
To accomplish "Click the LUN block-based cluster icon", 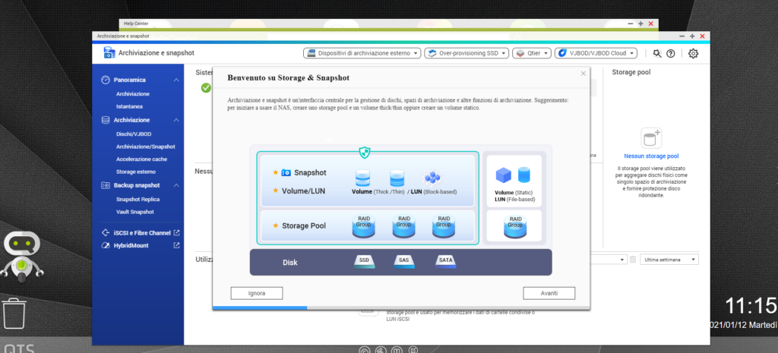I will click(x=432, y=178).
